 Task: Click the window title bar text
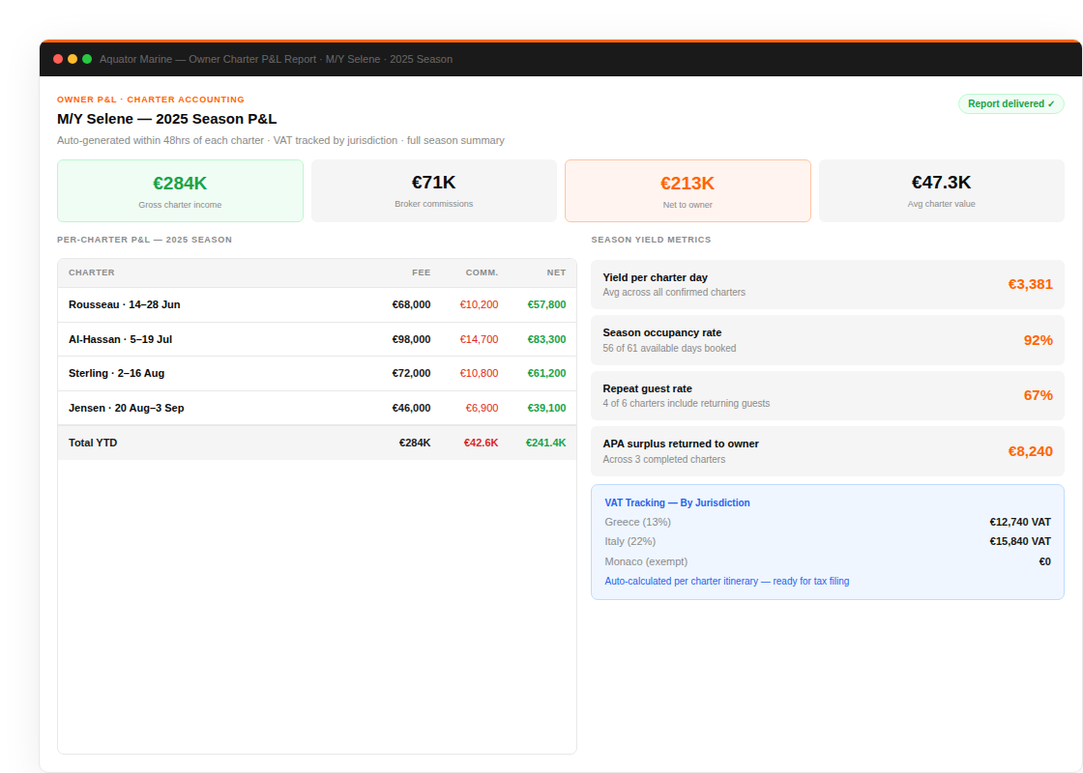point(277,59)
